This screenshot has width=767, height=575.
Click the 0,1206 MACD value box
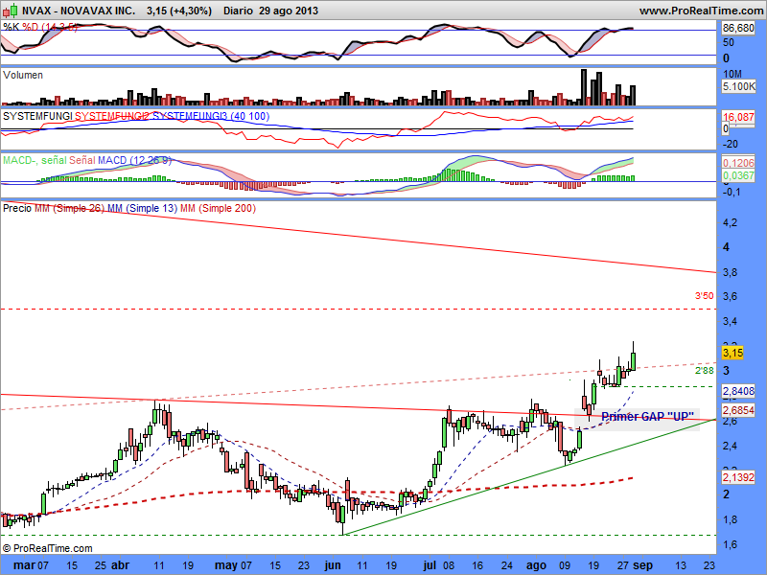click(x=738, y=163)
